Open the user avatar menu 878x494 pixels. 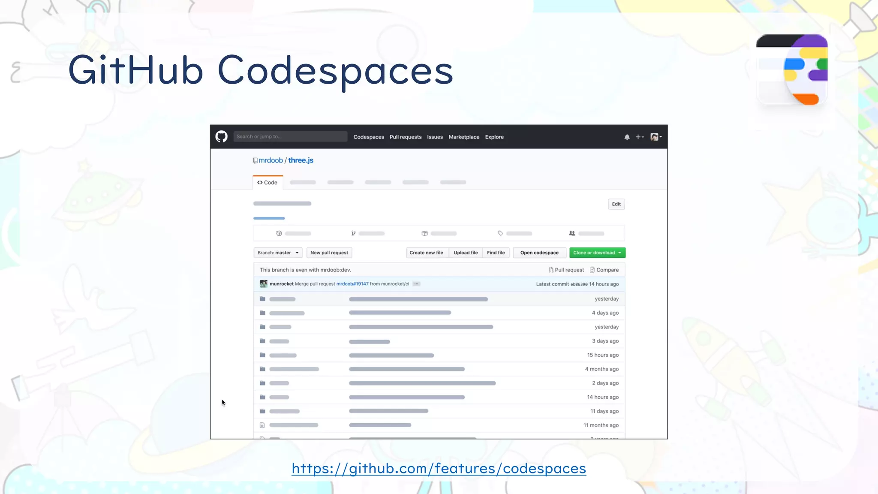pos(656,137)
